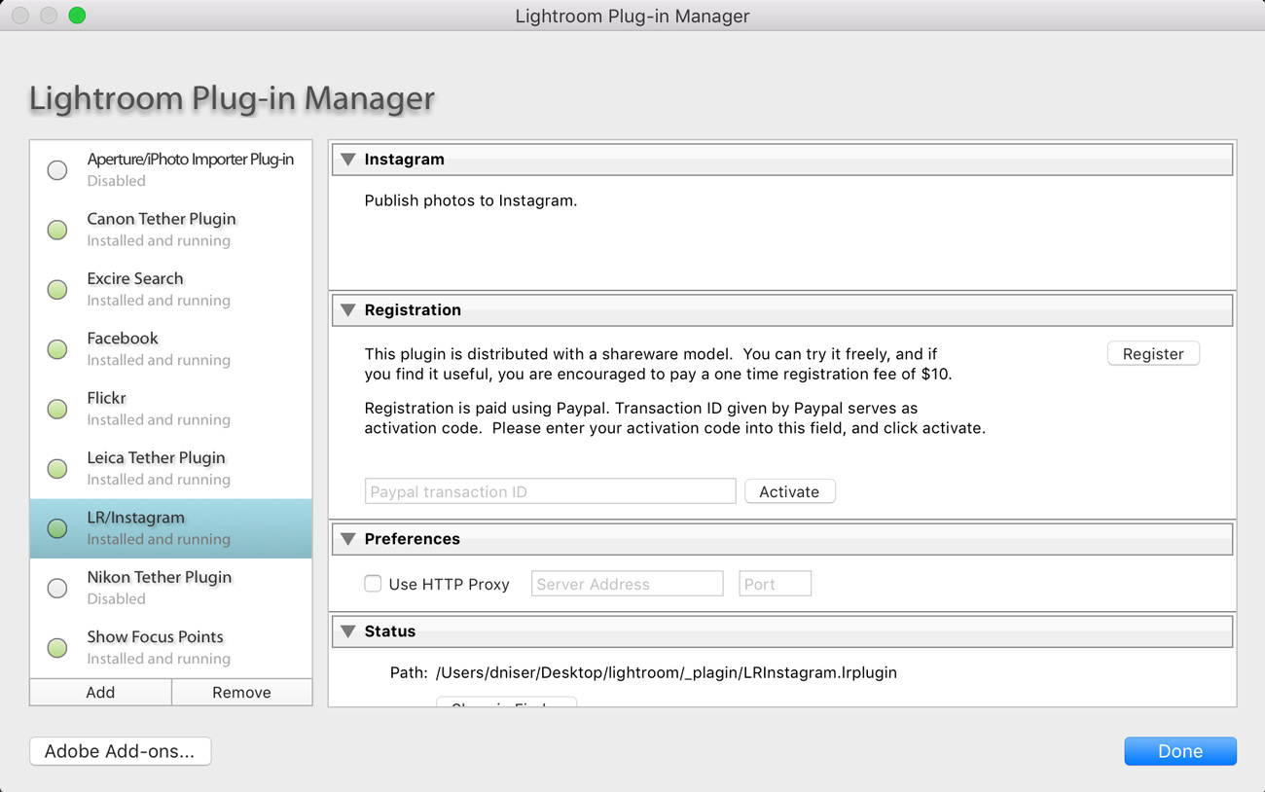The image size is (1265, 792).
Task: Select the LR/Instagram plug-in entry
Action: click(171, 528)
